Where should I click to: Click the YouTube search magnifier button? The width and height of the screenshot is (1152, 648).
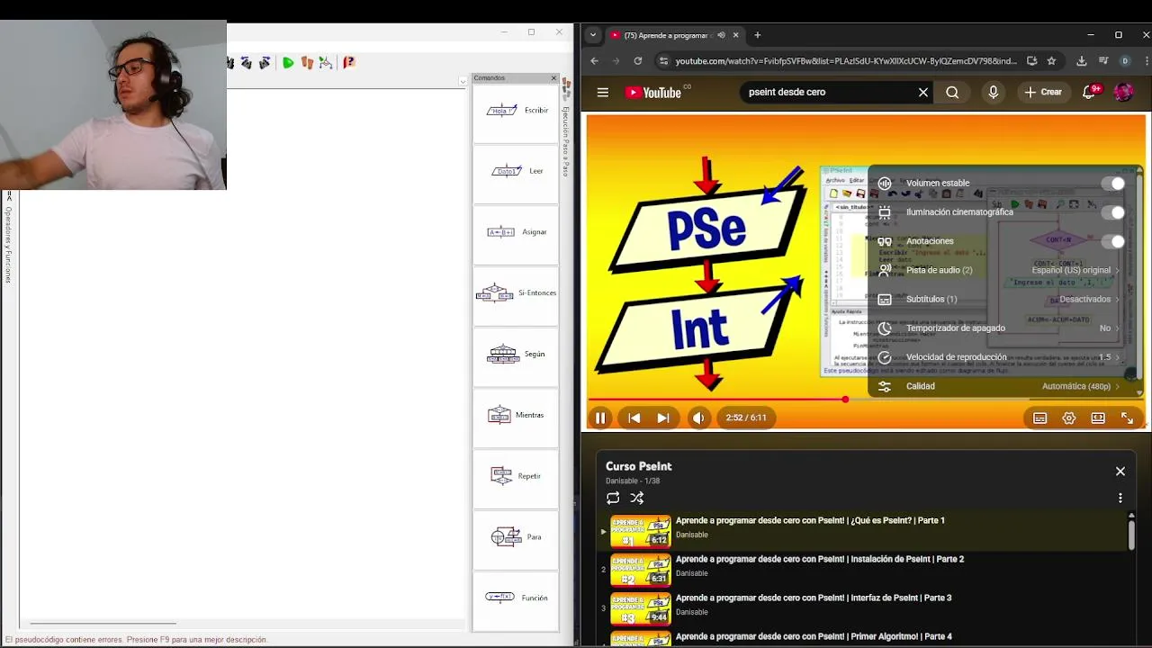(952, 92)
